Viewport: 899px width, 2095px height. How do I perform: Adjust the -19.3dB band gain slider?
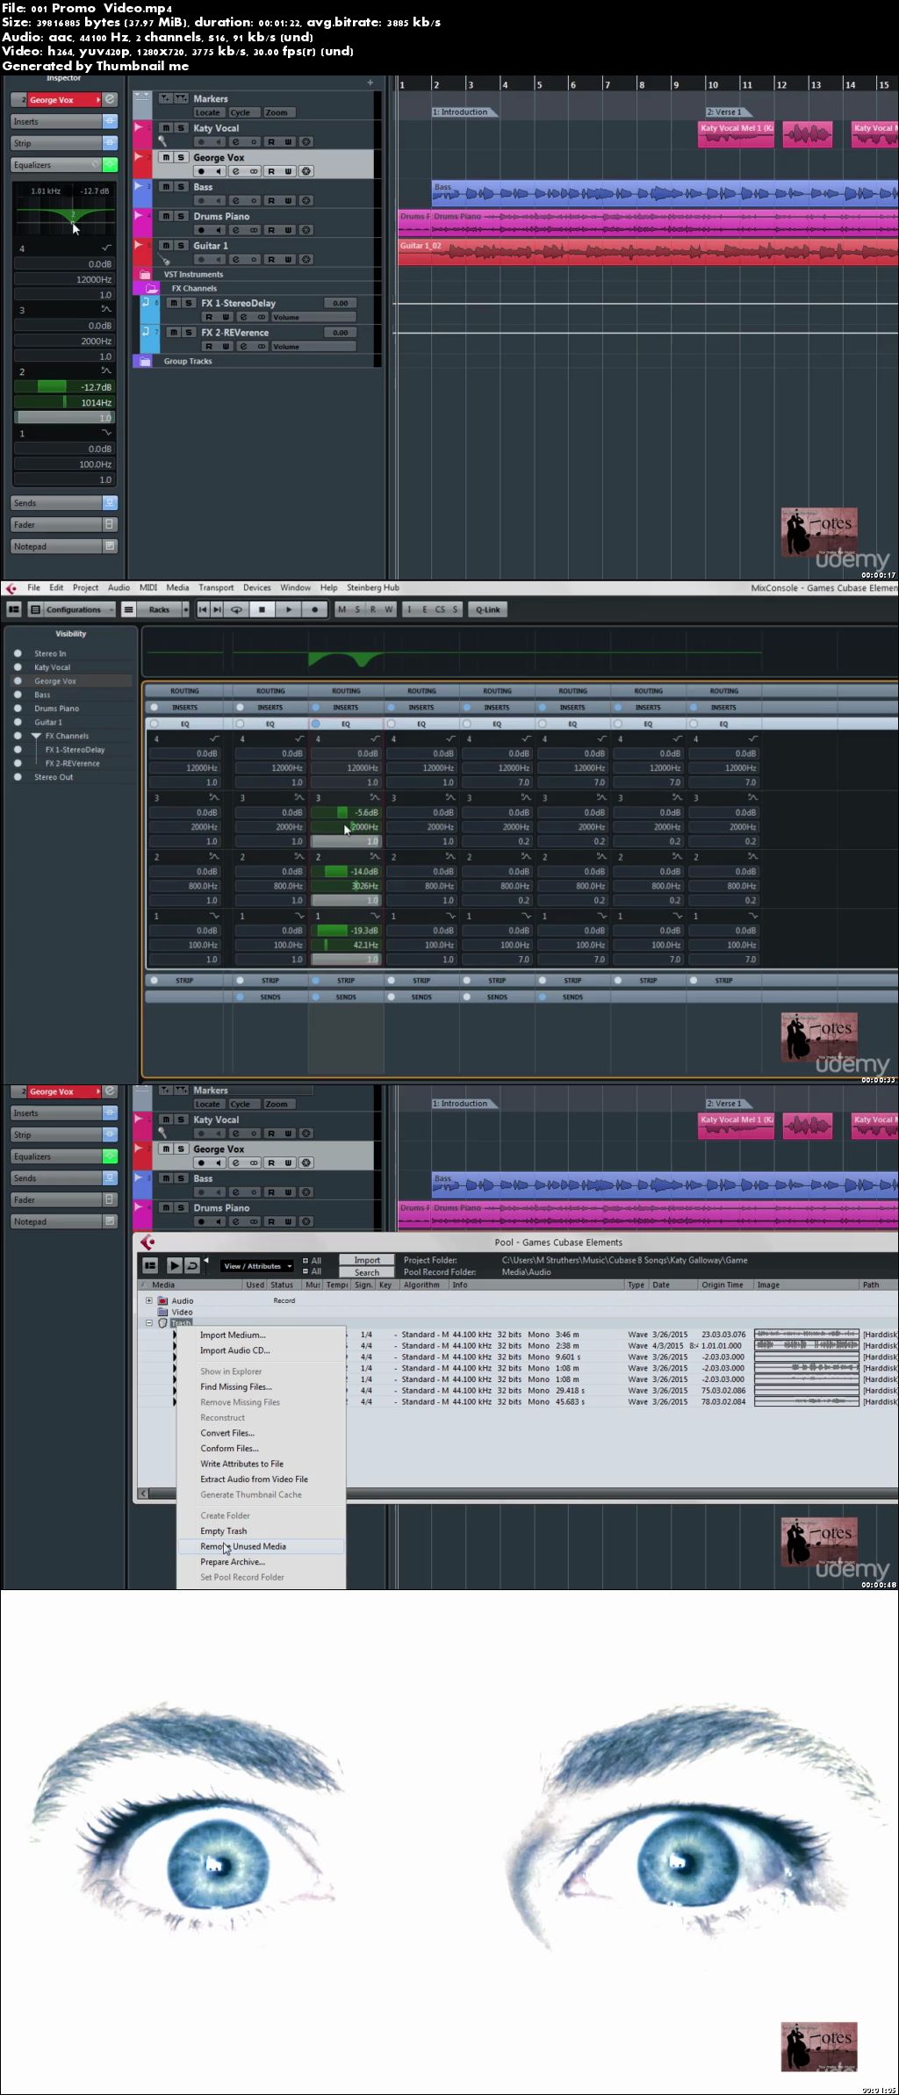click(x=346, y=930)
